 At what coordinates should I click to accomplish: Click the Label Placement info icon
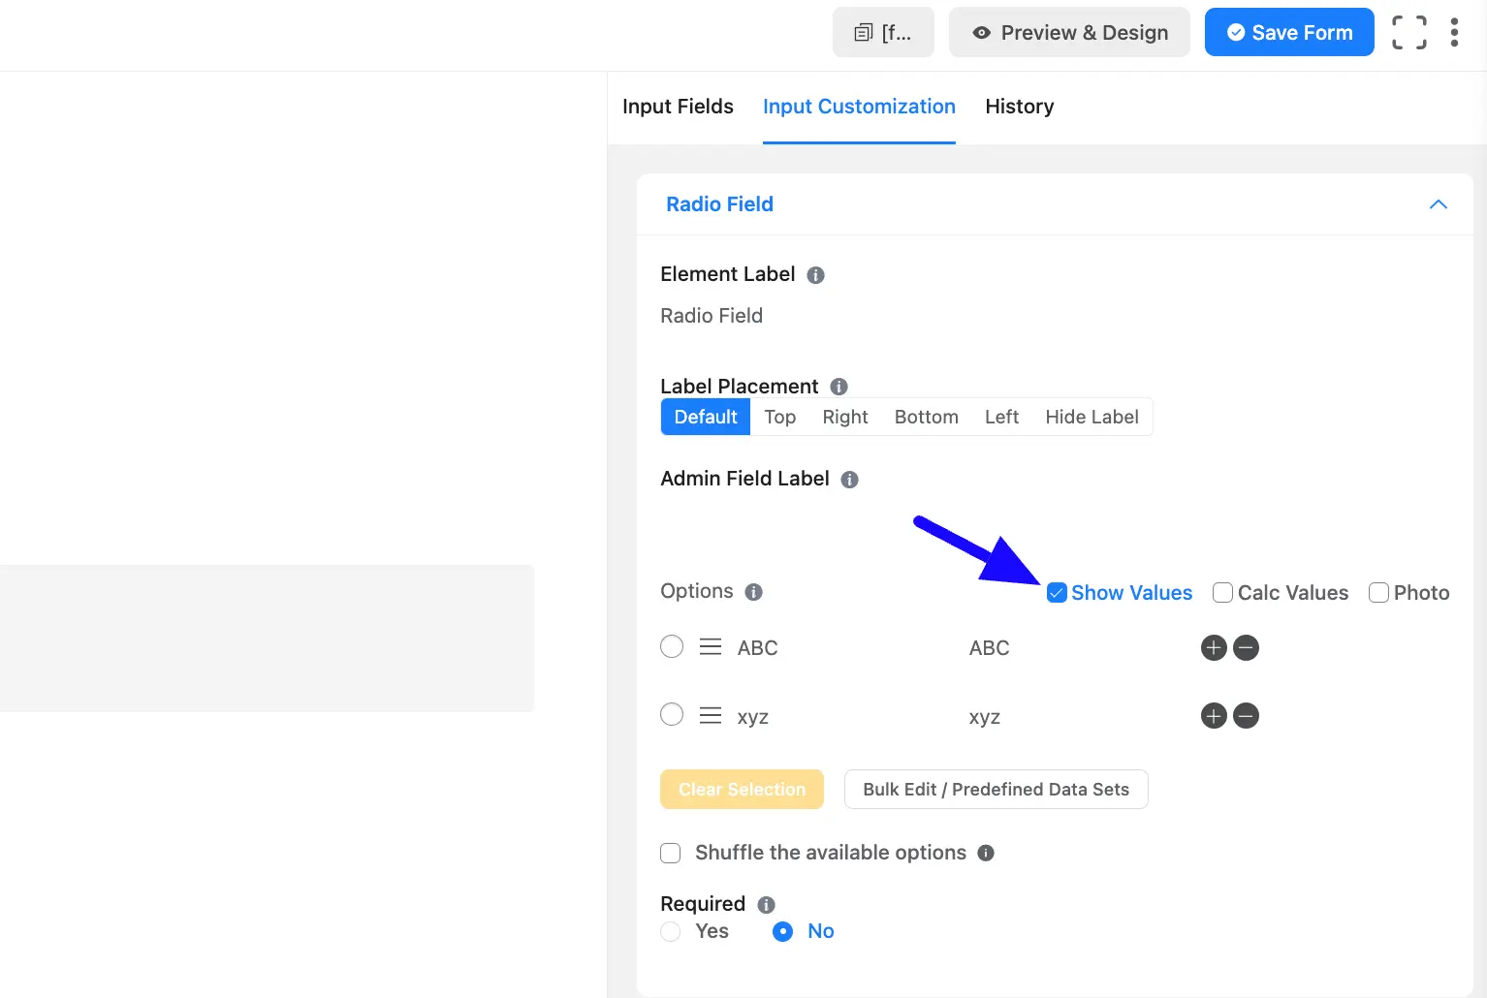click(x=839, y=387)
